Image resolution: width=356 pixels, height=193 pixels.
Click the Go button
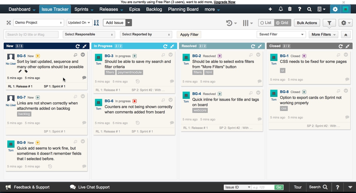[279, 187]
